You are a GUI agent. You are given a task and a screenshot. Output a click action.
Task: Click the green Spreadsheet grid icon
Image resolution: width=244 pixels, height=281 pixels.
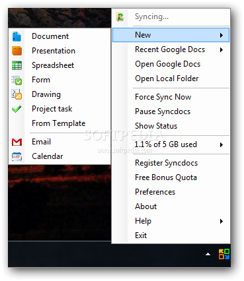point(17,65)
